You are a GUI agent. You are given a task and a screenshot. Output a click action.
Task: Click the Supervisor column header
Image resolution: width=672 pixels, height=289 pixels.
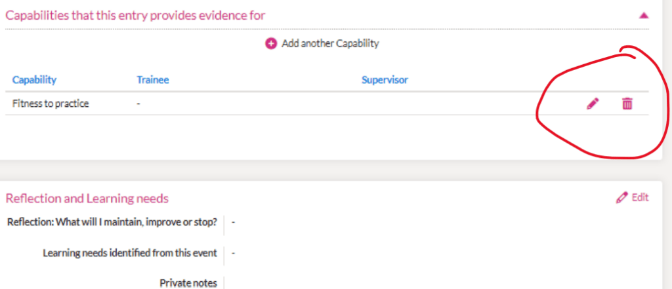(x=385, y=80)
